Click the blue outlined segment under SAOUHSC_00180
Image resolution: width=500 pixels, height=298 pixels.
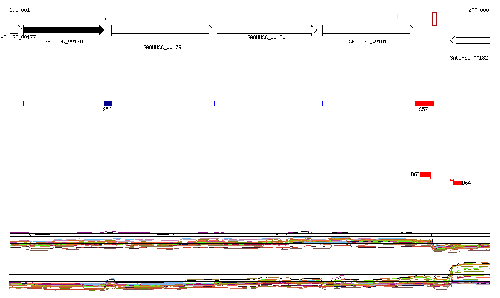[267, 103]
